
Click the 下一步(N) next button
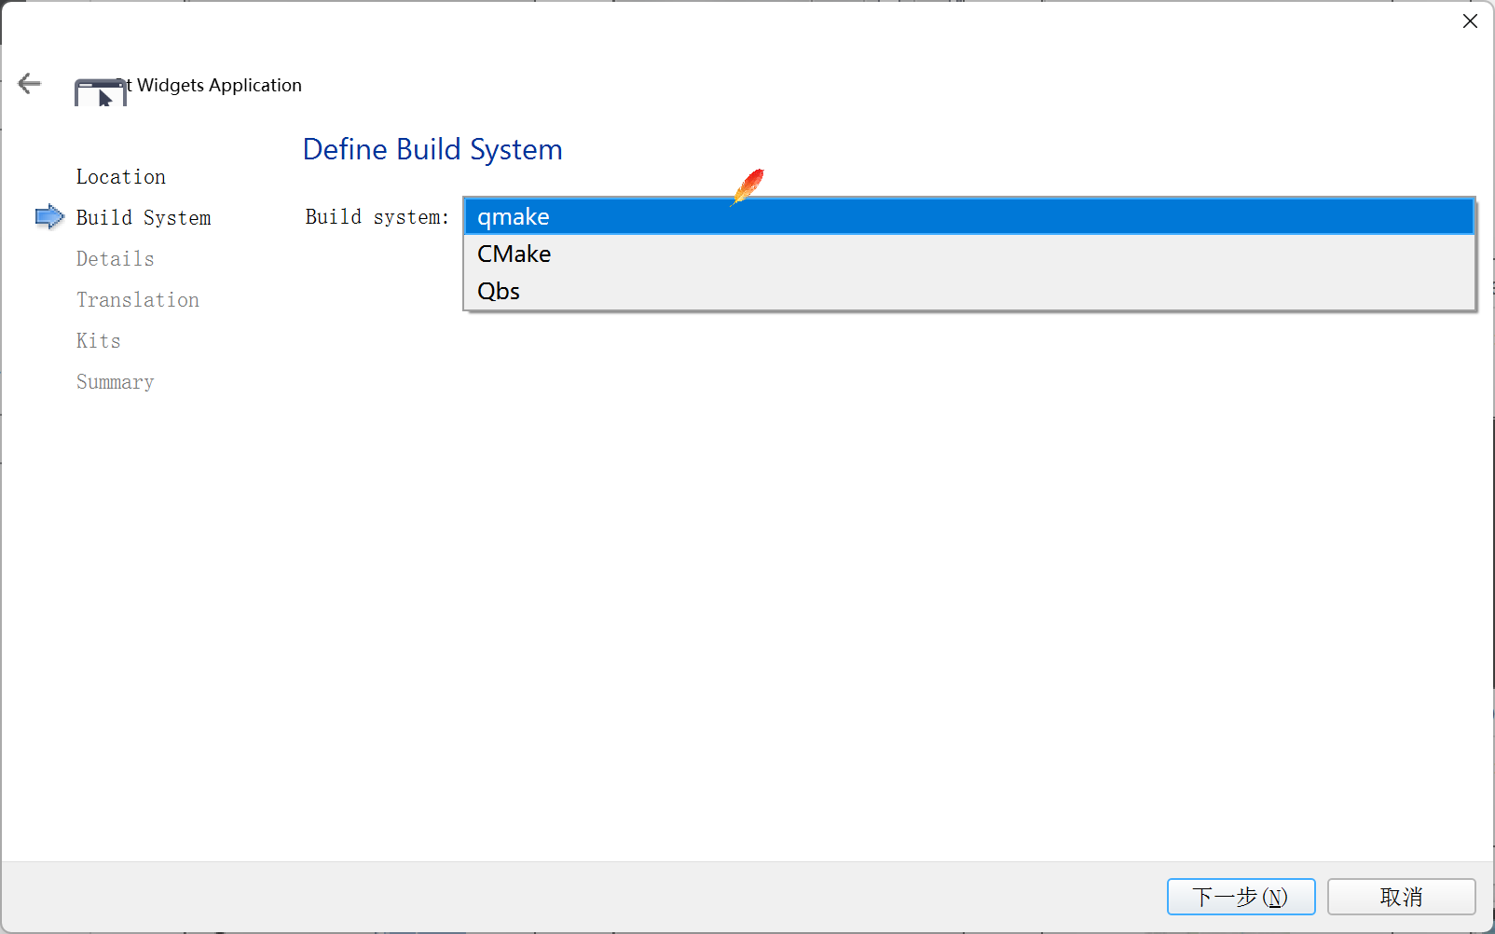1241,897
